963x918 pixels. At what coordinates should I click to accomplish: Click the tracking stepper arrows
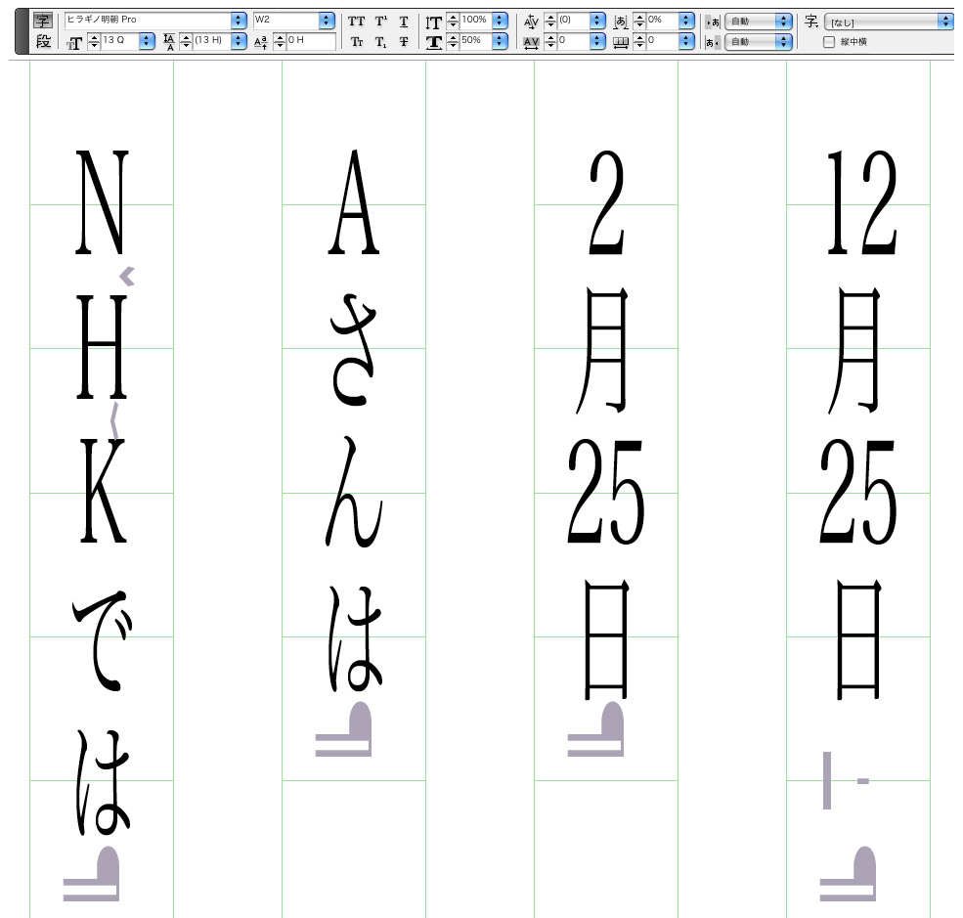(550, 42)
